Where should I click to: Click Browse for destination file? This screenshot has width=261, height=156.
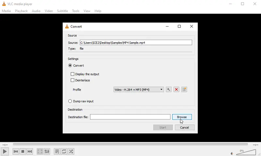(x=182, y=117)
